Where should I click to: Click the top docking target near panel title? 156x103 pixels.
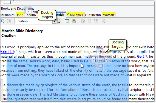pyautogui.click(x=28, y=10)
